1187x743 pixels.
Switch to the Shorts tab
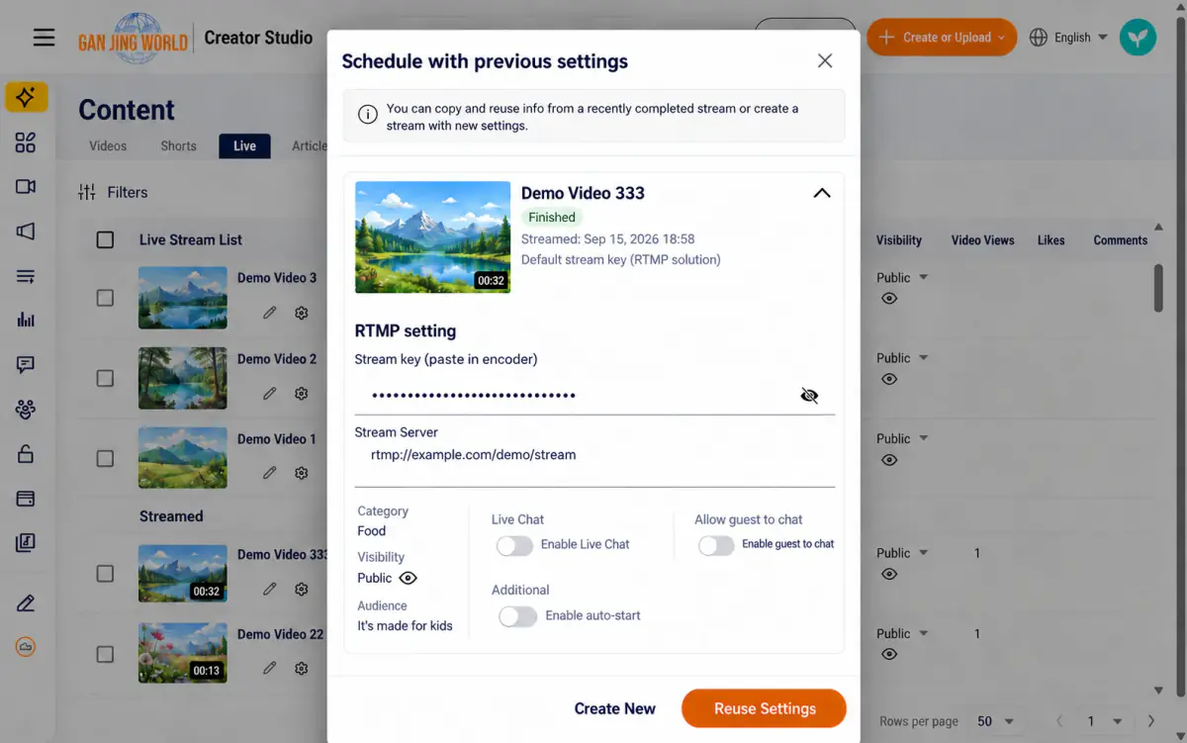pyautogui.click(x=178, y=145)
